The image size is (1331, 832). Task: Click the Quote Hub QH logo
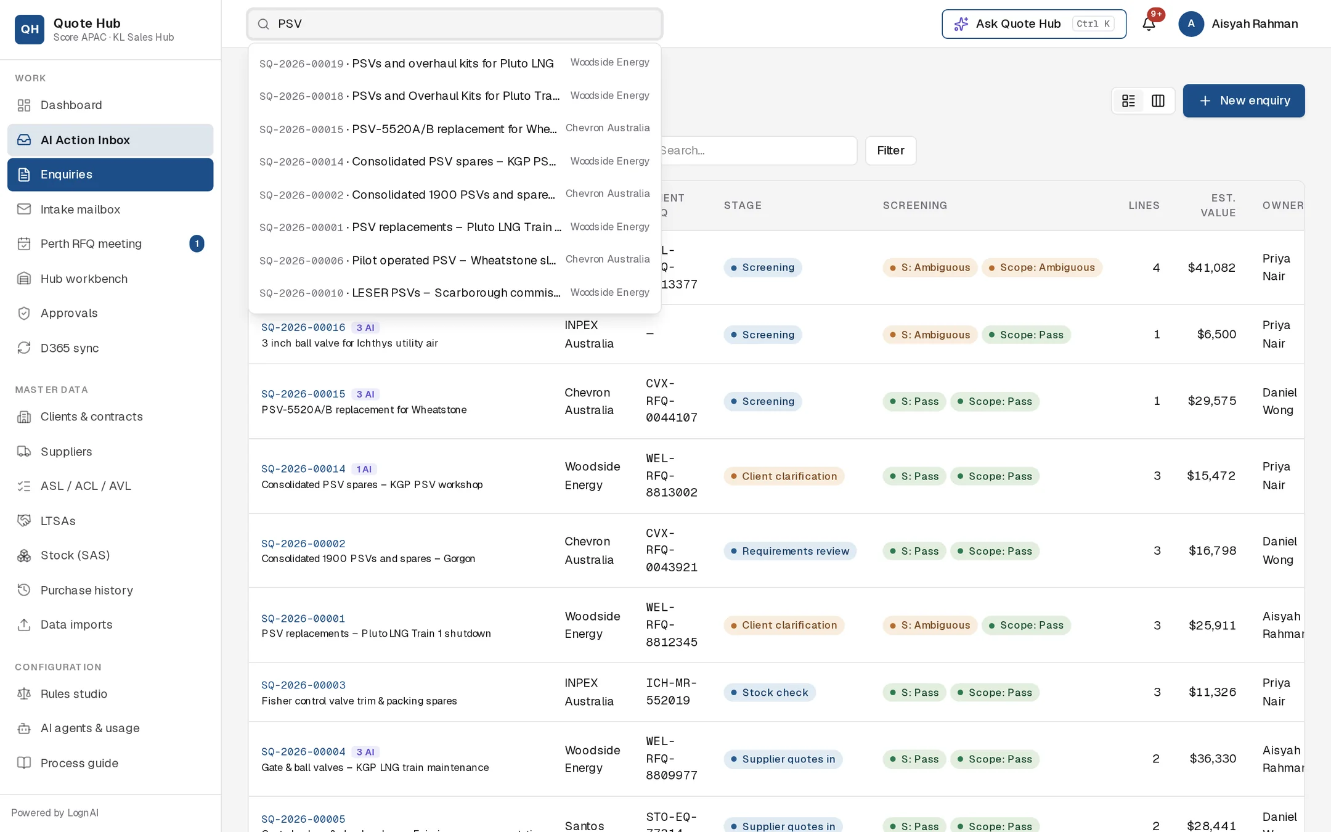(x=29, y=29)
